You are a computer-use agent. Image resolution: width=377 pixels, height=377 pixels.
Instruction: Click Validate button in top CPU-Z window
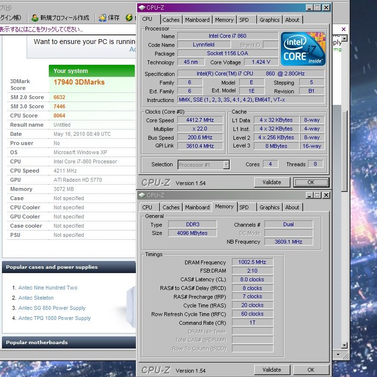click(272, 182)
